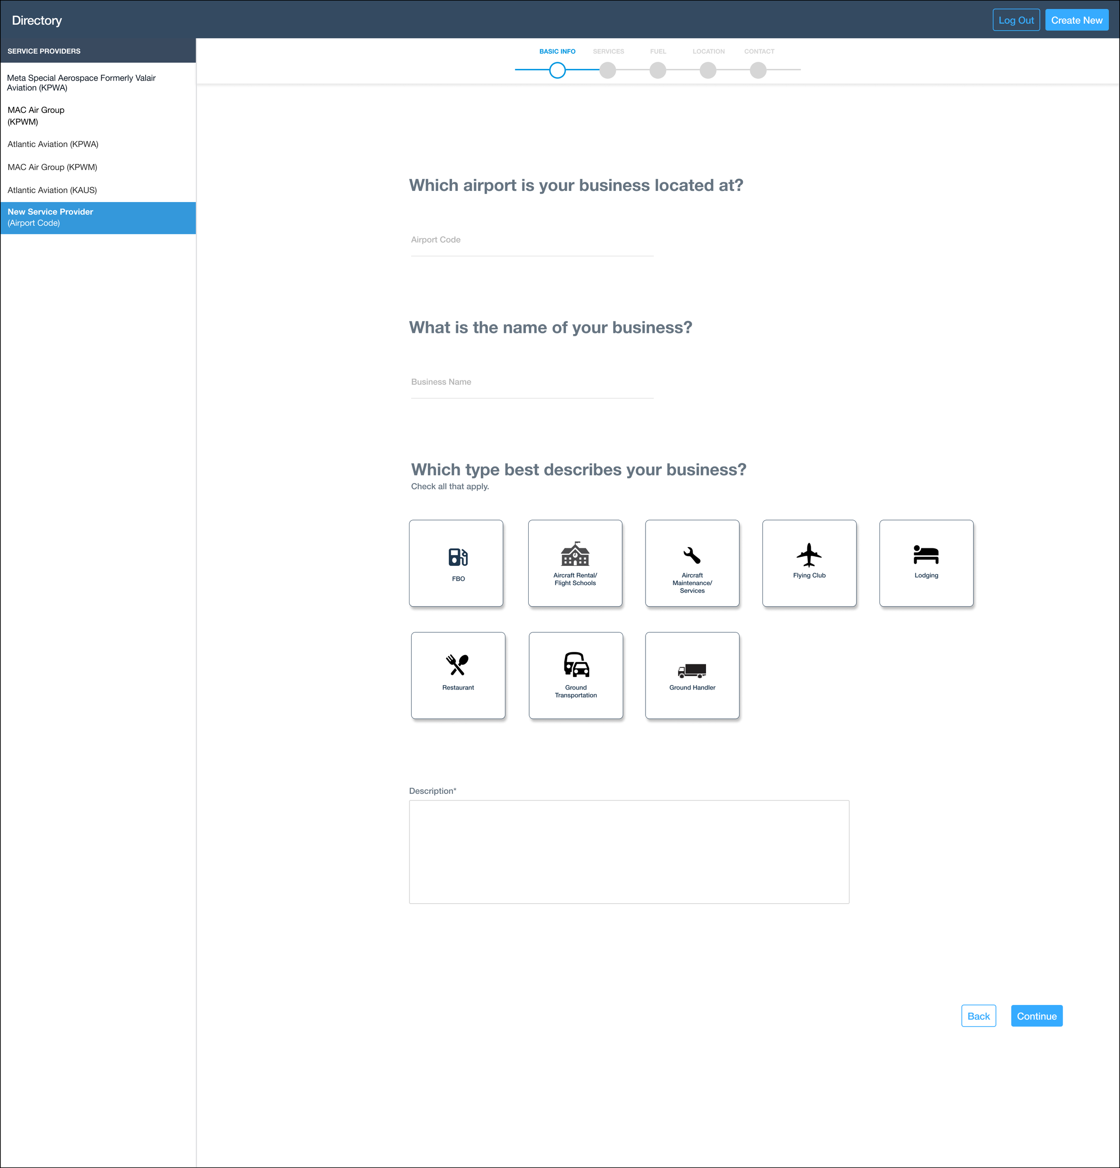Select the Flying Club airplane icon

809,555
